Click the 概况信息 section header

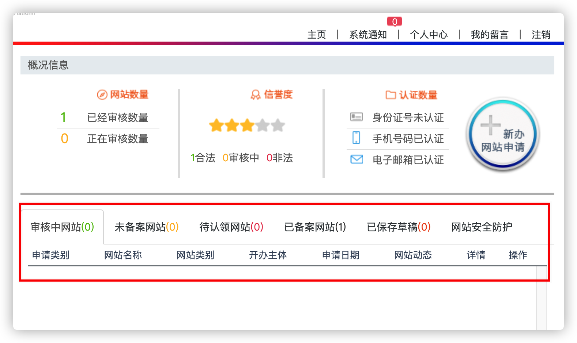tap(287, 65)
